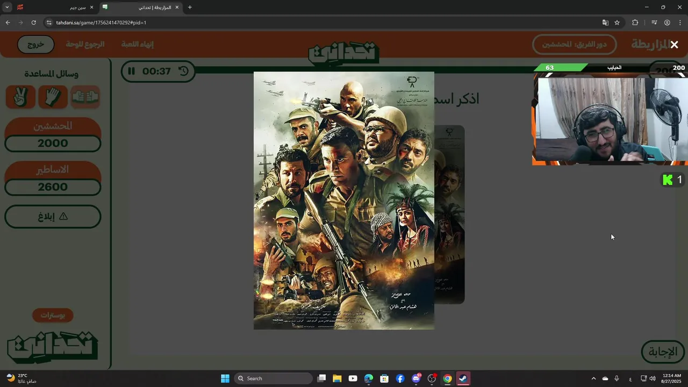Open the OneDrive cloud tray icon

605,378
